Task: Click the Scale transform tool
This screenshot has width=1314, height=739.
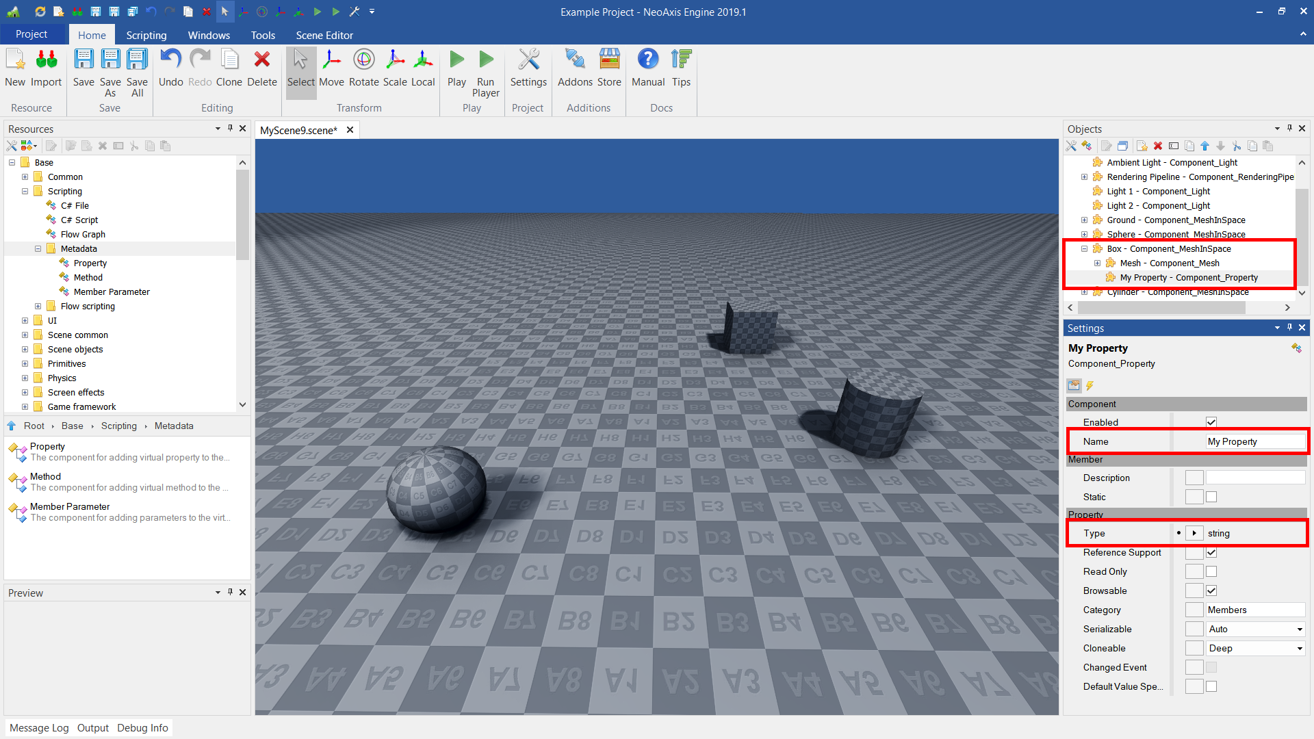Action: pyautogui.click(x=395, y=68)
